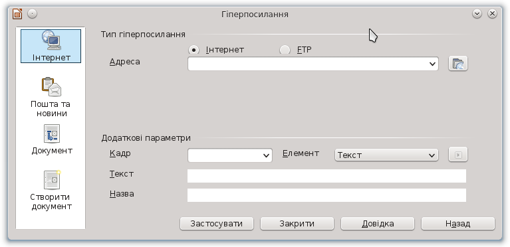Screen dimensions: 510x247
Task: Click the web browser icon beside address field
Action: (x=458, y=63)
